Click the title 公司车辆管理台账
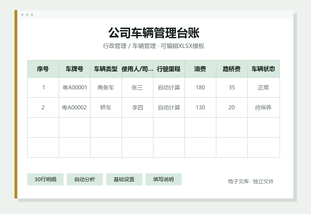Image resolution: width=311 pixels, height=214 pixels. [154, 33]
